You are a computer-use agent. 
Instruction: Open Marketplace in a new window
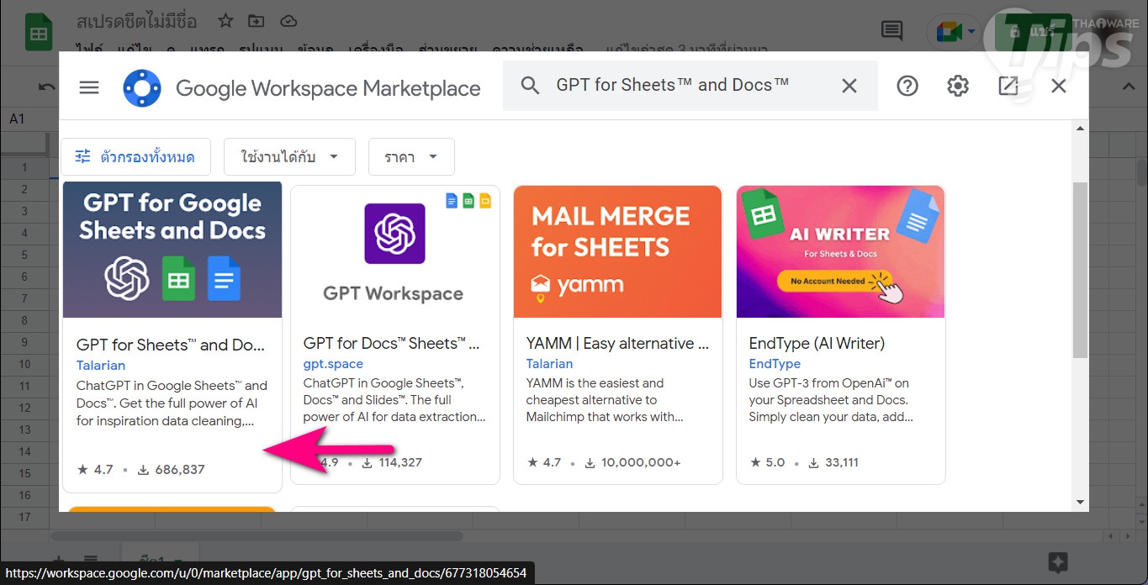pos(1008,86)
